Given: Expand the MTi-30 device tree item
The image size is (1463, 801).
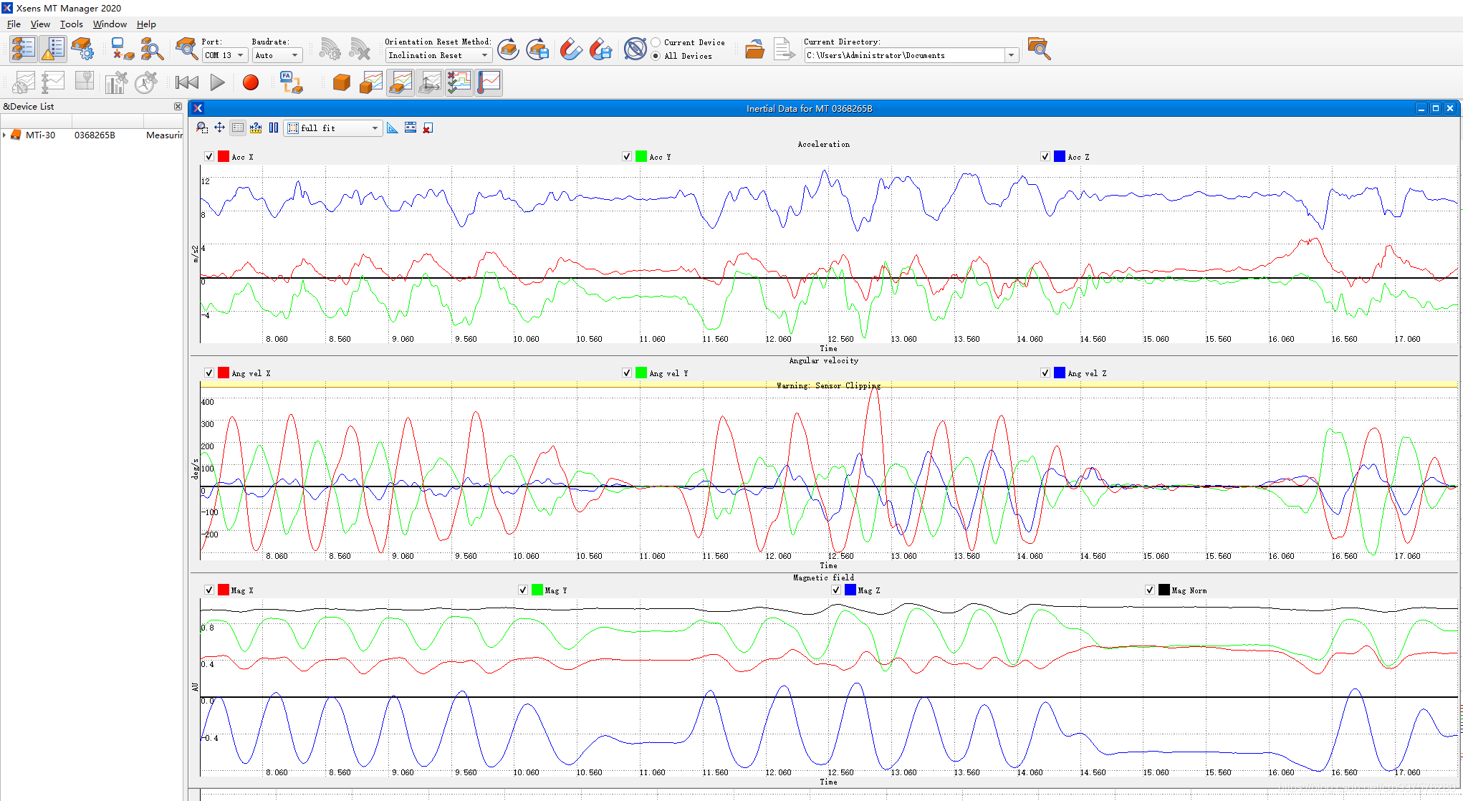Looking at the screenshot, I should tap(5, 135).
